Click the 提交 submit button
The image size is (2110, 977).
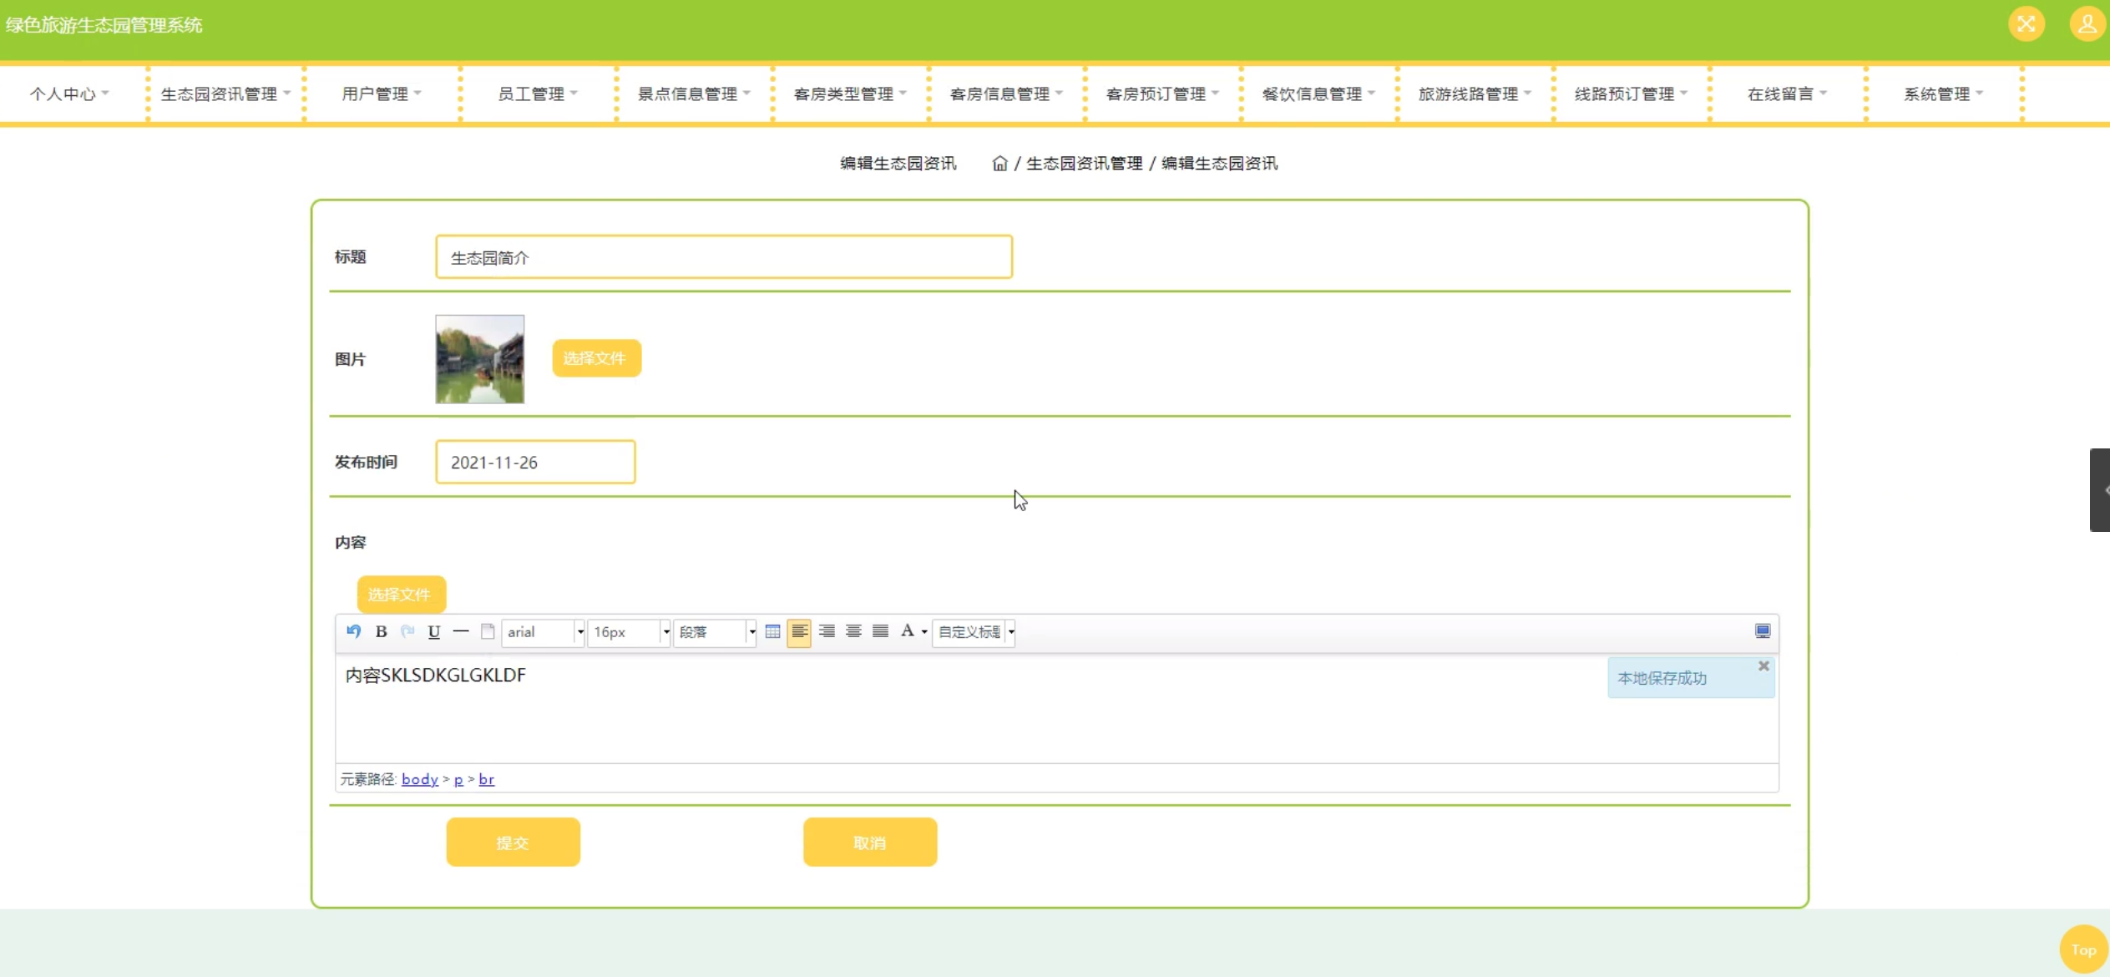[513, 842]
